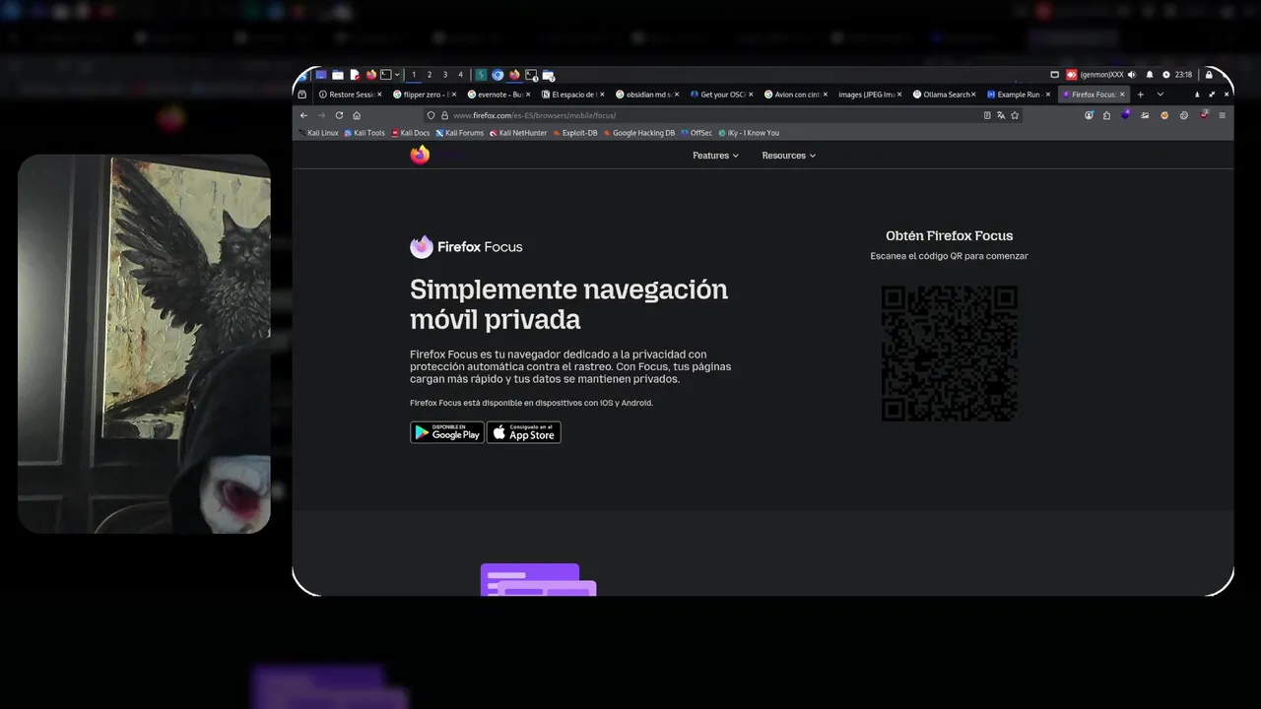Click the Firefox logo in the site header
The height and width of the screenshot is (709, 1261).
click(421, 155)
